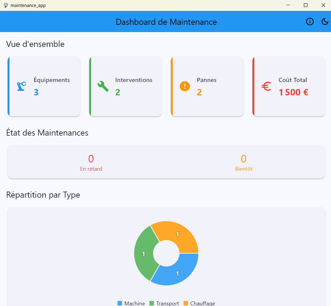Select the En retard label
331x306 pixels.
click(91, 169)
